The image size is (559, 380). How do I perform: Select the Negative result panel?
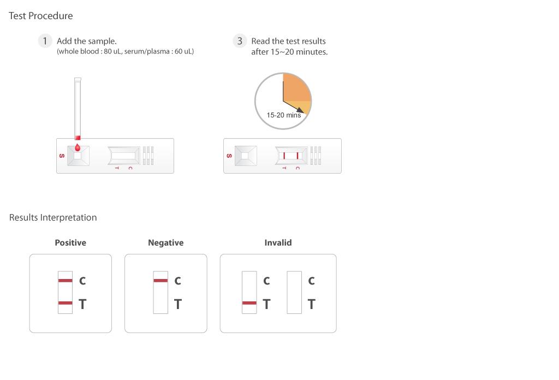[x=166, y=293]
